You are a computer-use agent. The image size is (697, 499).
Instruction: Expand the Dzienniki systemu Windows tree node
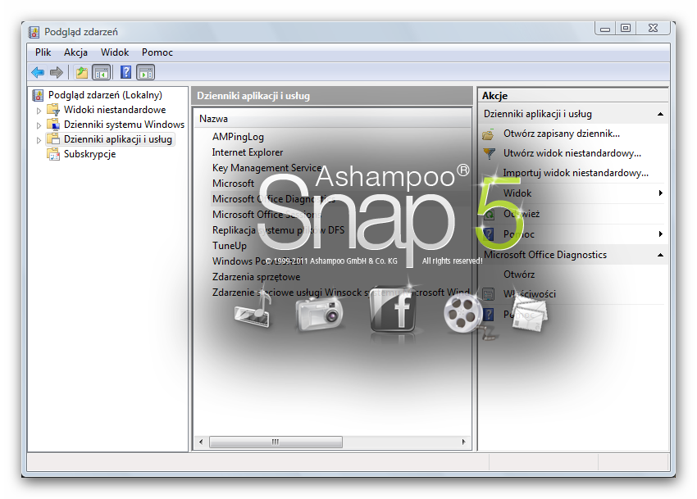pos(39,125)
